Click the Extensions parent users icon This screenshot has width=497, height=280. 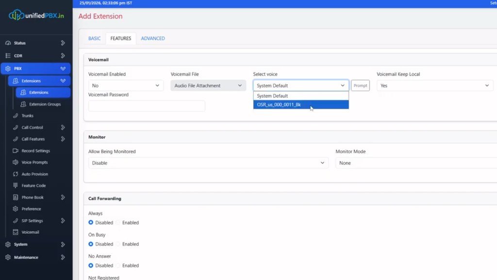(16, 81)
